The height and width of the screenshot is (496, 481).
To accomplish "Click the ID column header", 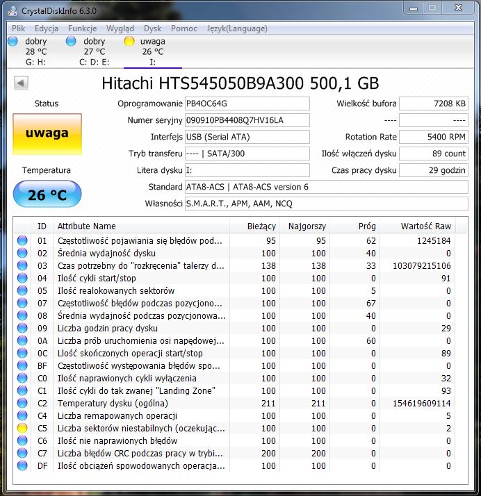I will (x=42, y=226).
